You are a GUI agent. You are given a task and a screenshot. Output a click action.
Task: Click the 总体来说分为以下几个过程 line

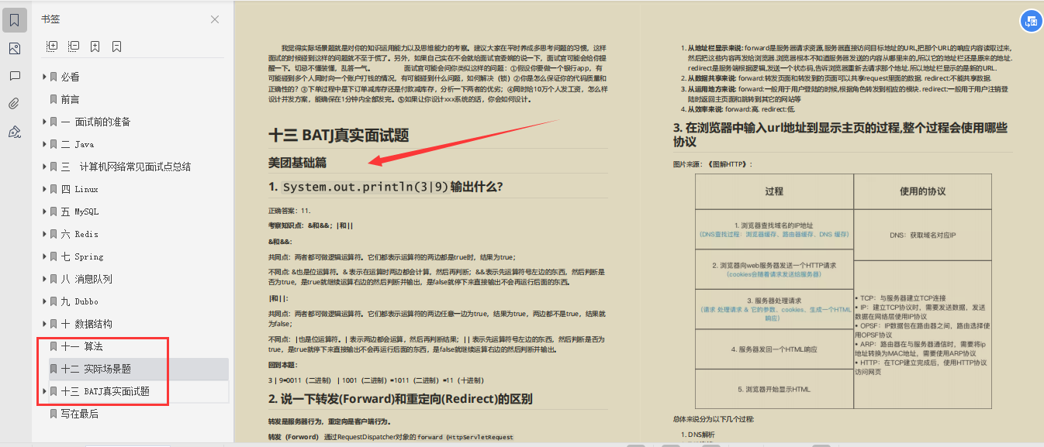click(713, 419)
